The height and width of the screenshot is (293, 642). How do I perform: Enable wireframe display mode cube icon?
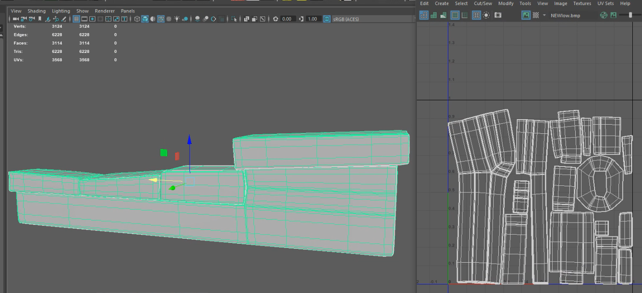tap(137, 19)
